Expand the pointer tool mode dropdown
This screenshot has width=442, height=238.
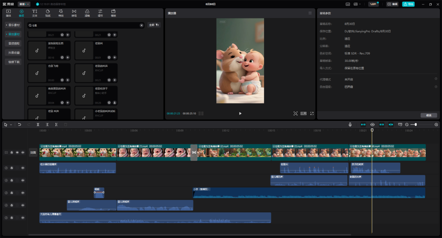tap(11, 125)
